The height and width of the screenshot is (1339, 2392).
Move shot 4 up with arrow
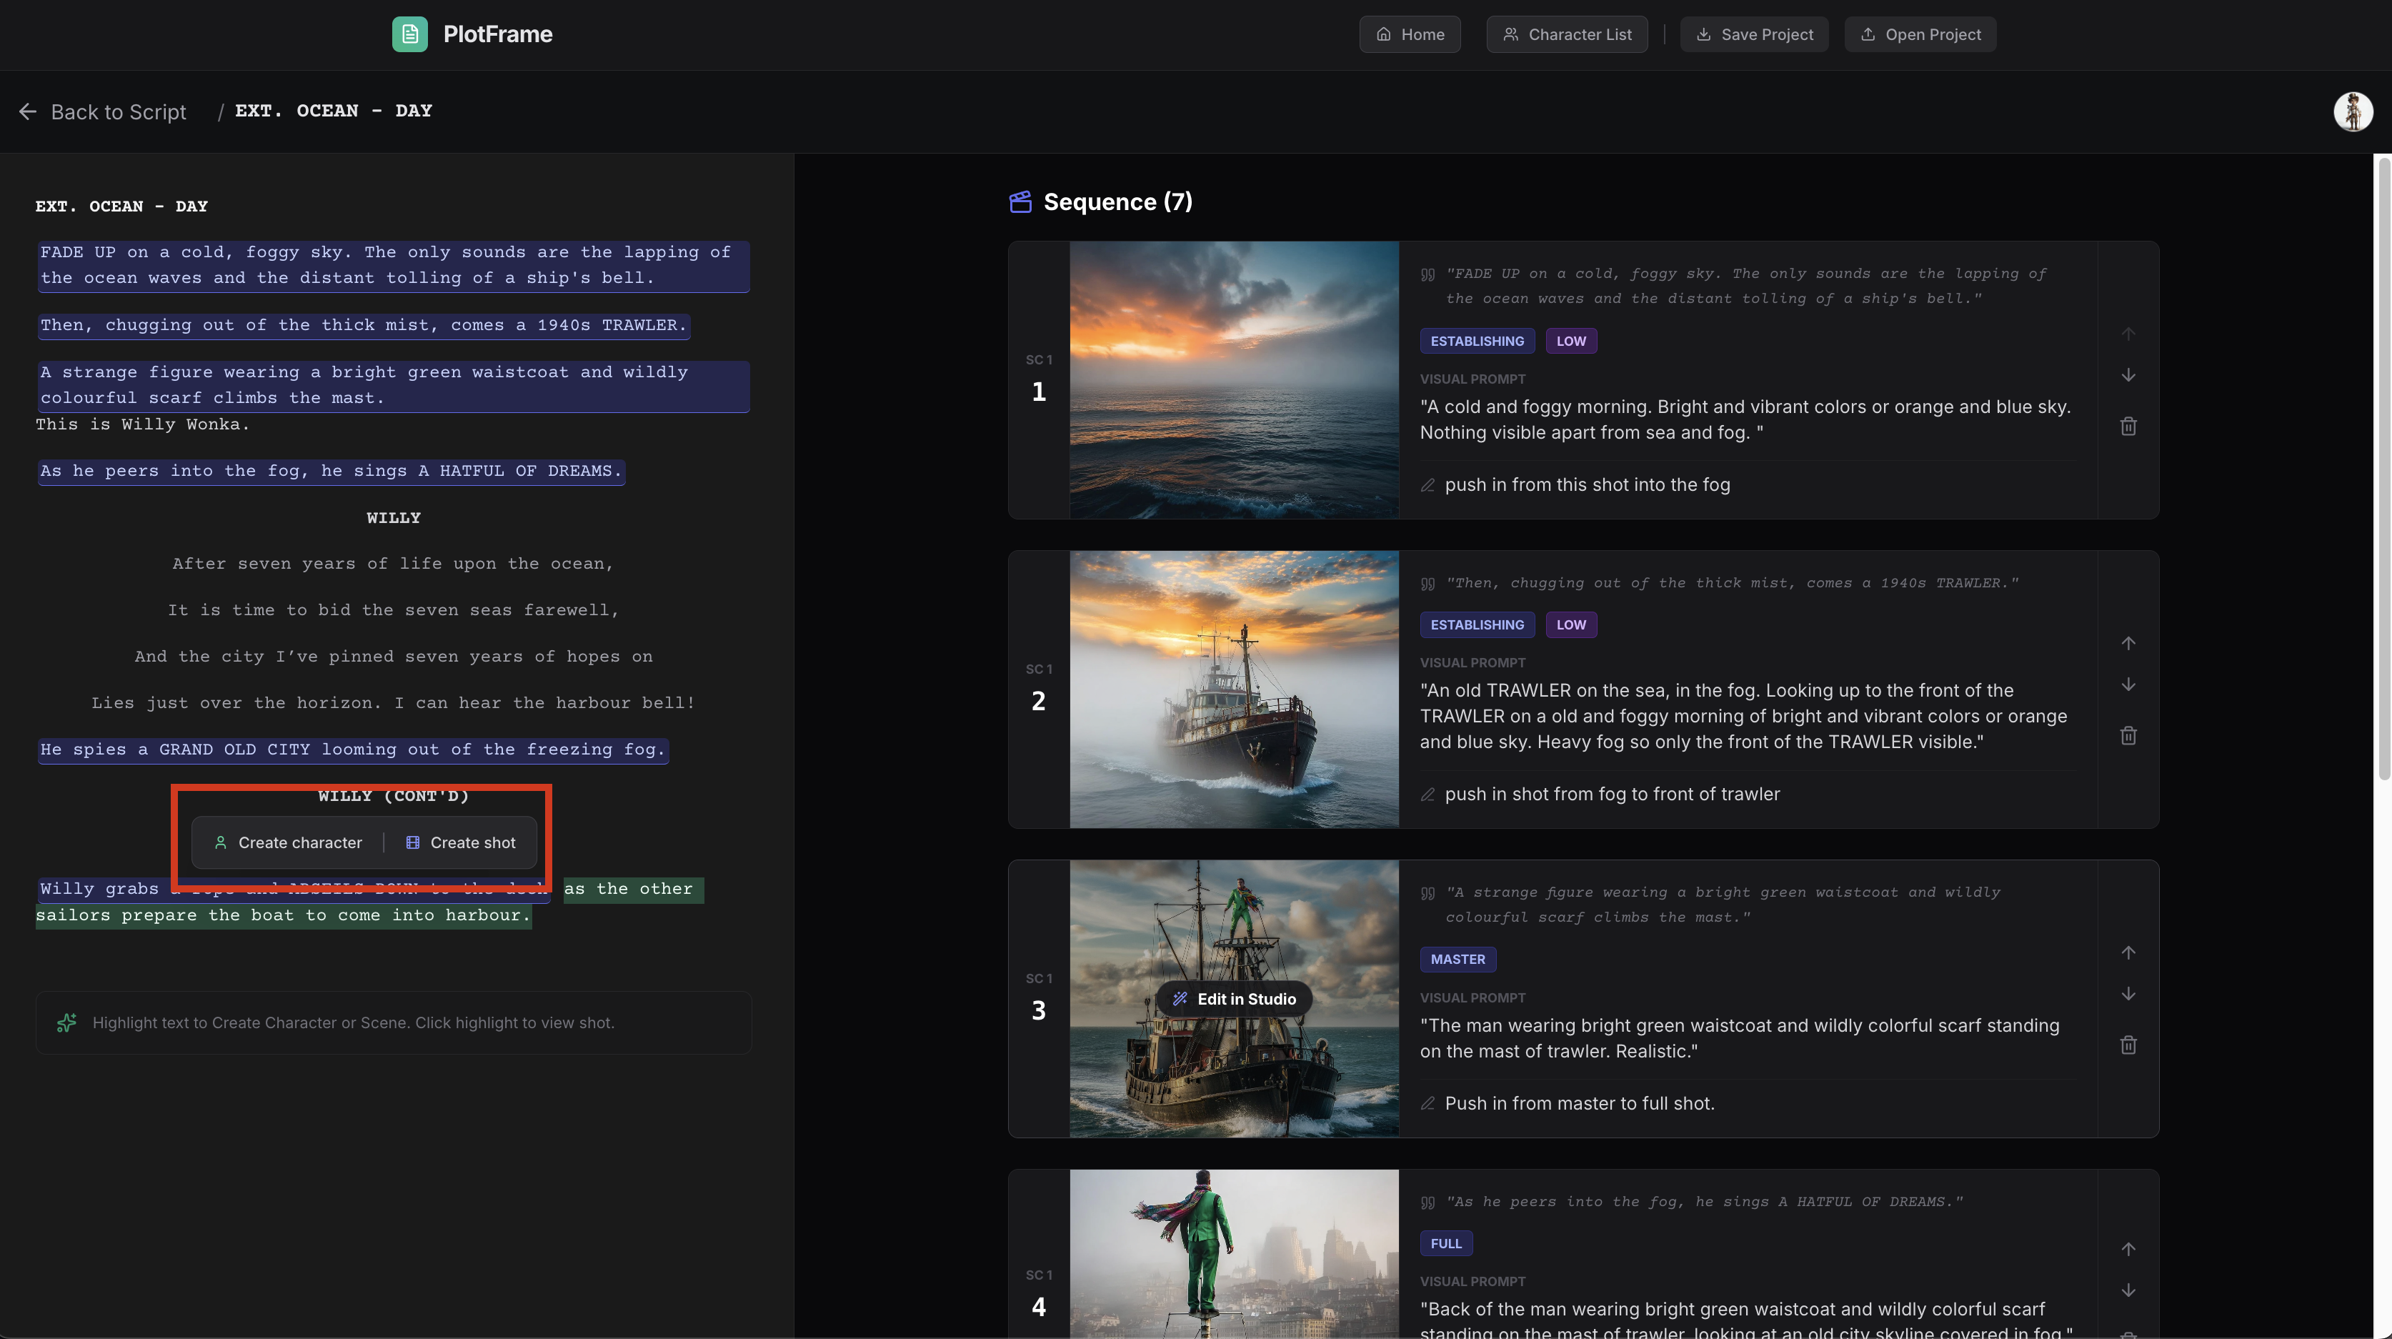coord(2128,1249)
